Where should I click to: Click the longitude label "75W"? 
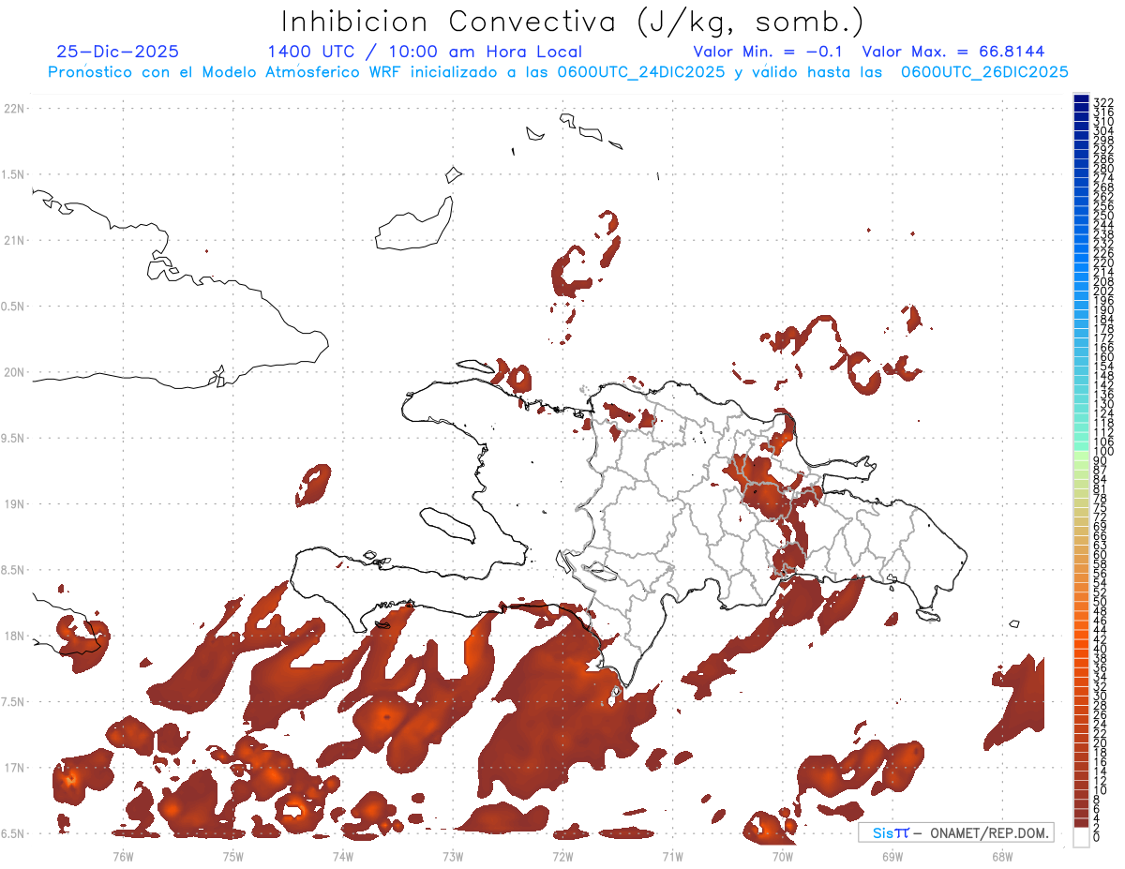(x=233, y=856)
